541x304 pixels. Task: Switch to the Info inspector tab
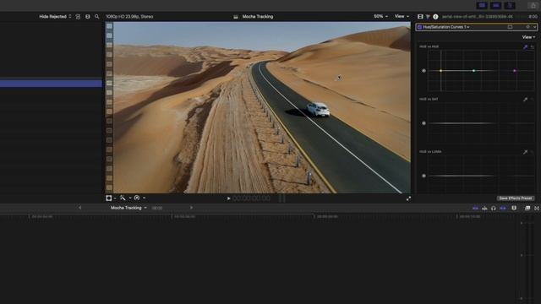tap(435, 17)
